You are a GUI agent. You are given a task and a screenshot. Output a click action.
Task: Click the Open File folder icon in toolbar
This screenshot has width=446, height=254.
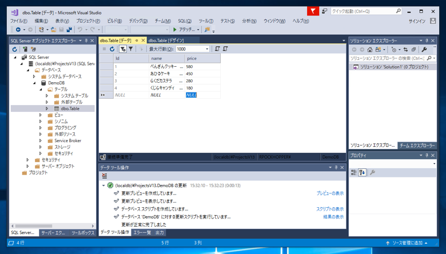[x=53, y=30]
